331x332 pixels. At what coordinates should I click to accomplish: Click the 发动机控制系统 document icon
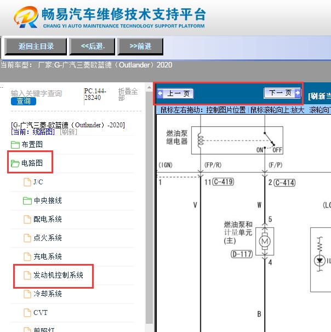coord(27,275)
